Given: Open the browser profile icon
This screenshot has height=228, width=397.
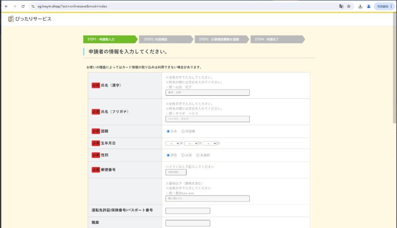Looking at the screenshot, I should (369, 6).
